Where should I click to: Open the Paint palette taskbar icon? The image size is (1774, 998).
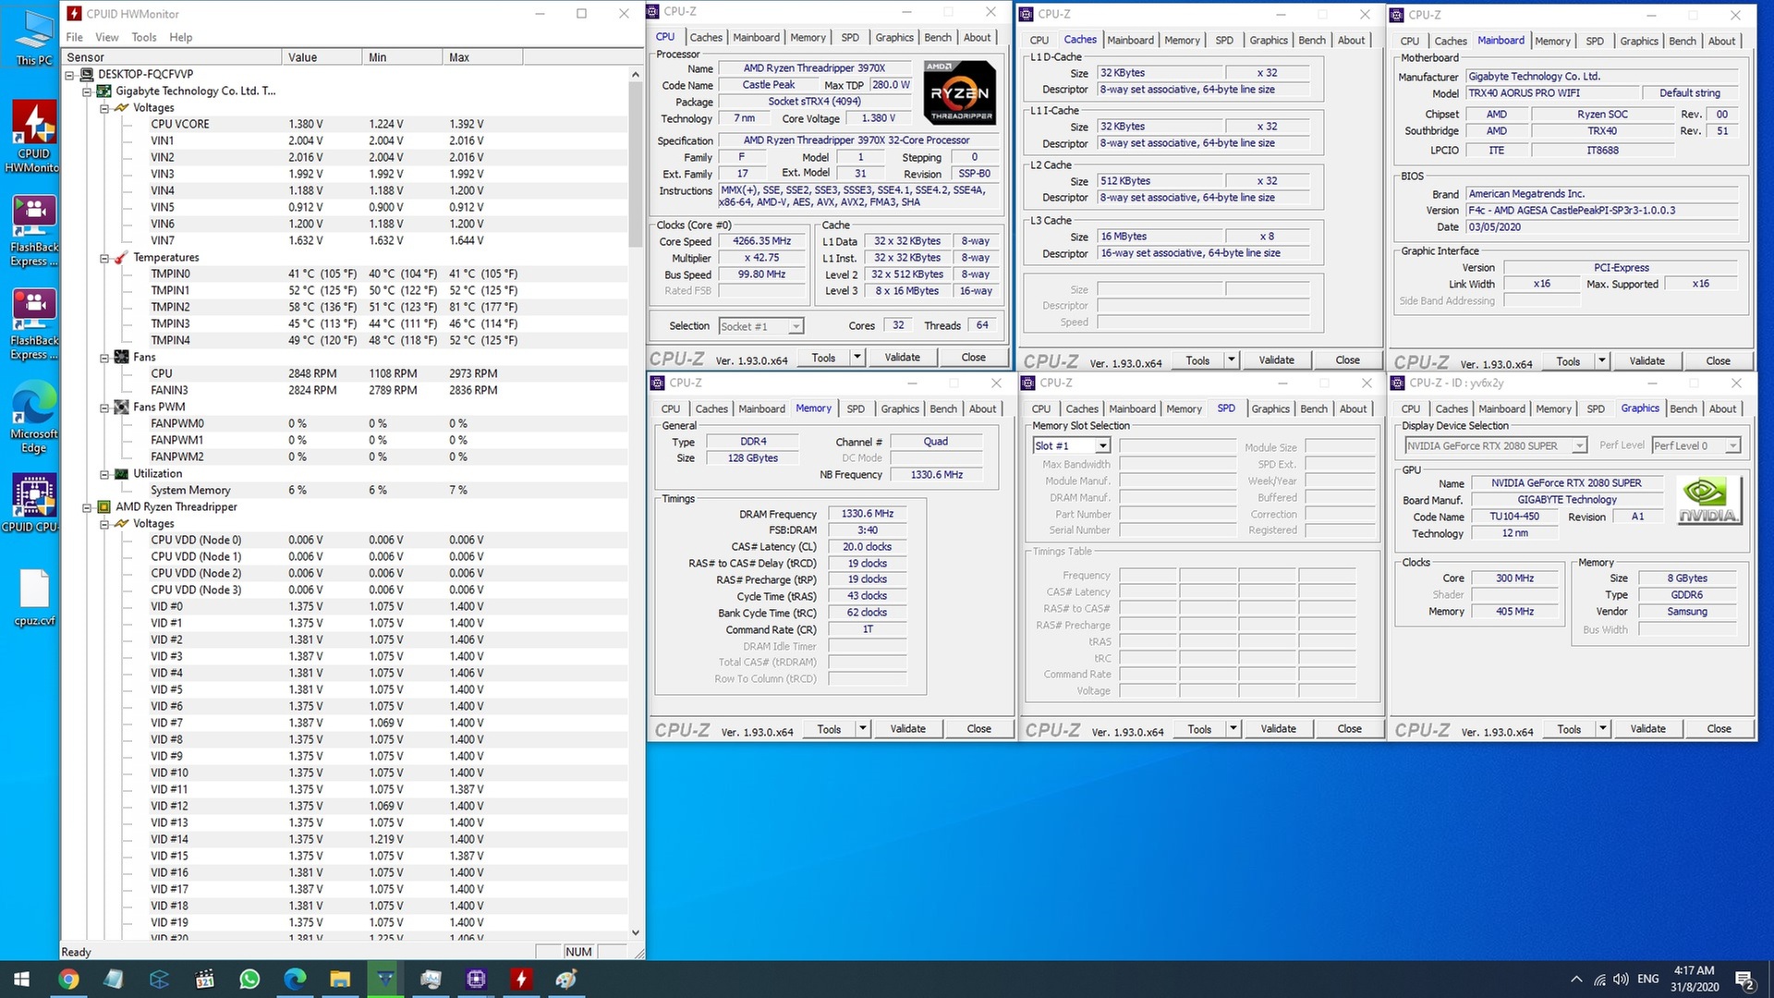[566, 980]
